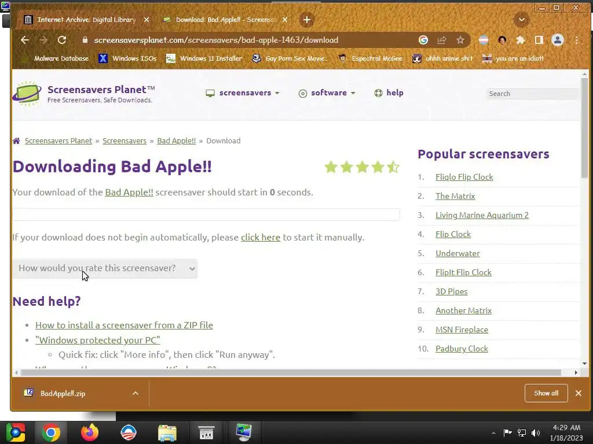
Task: Click the fifth half-filled rating star
Action: click(x=393, y=167)
